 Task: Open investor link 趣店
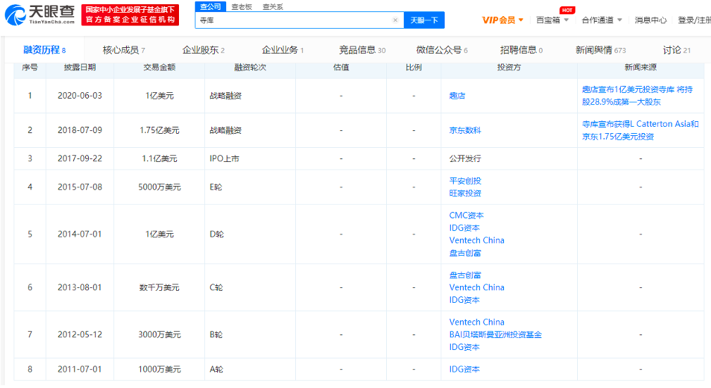click(x=457, y=96)
